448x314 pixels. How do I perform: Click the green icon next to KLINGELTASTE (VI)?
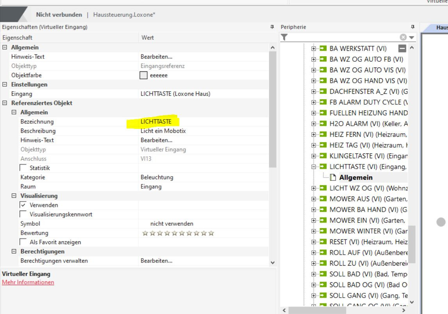[x=323, y=156]
